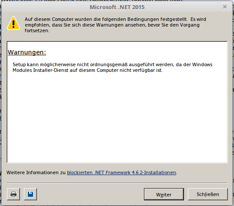Open the blockierten .NET Framework 4.6.2-Installationen link
Screen dimensions: 234x206
[x=121, y=172]
